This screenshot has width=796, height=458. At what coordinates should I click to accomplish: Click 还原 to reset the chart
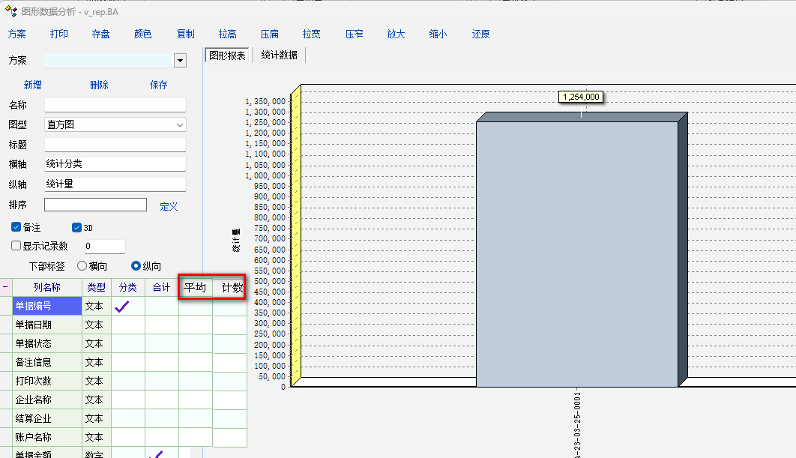(x=480, y=34)
